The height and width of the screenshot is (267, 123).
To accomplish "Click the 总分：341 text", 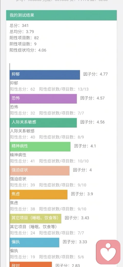I will click(x=19, y=25).
